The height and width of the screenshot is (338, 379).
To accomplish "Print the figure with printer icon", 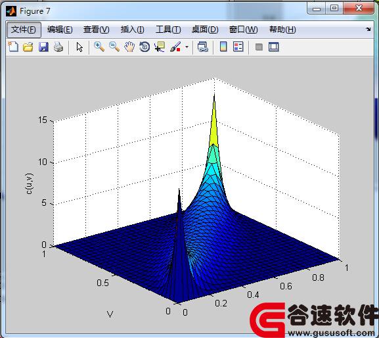I will tap(58, 47).
